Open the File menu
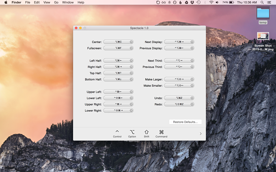276x172 pixels. 28,2
